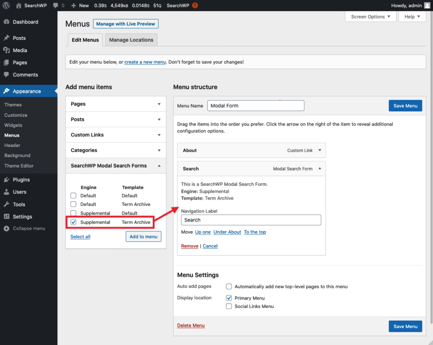Switch to the Manage Locations tab
This screenshot has height=345, width=433.
(x=131, y=40)
